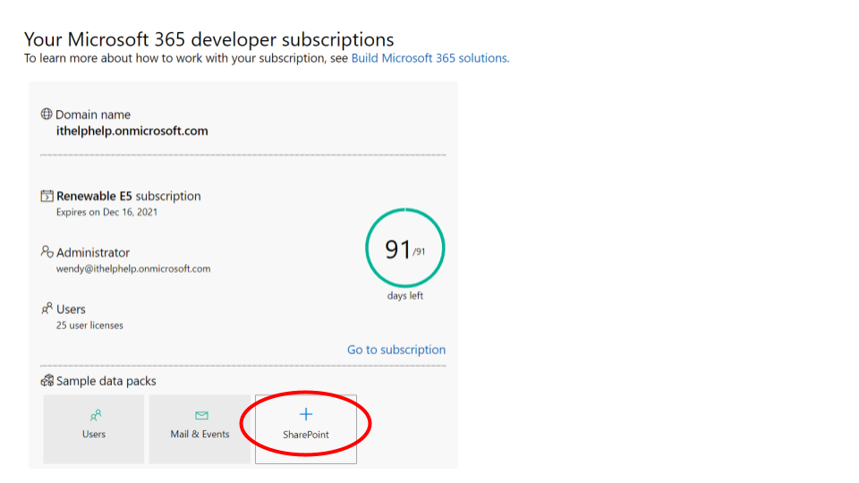Screen dimensions: 859x483
Task: Click the Sample data packs cubes icon
Action: [x=47, y=380]
